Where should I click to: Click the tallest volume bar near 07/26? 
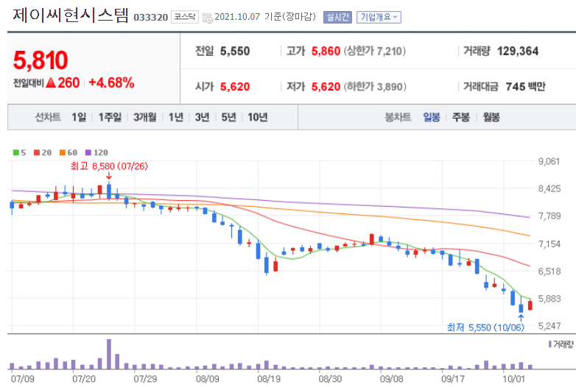pyautogui.click(x=109, y=354)
